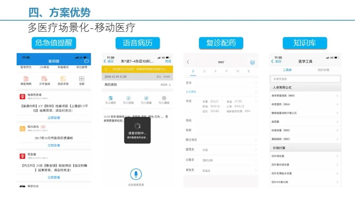355x199 pixels.
Task: Expand the 主诉 row chevron
Action: pyautogui.click(x=256, y=83)
